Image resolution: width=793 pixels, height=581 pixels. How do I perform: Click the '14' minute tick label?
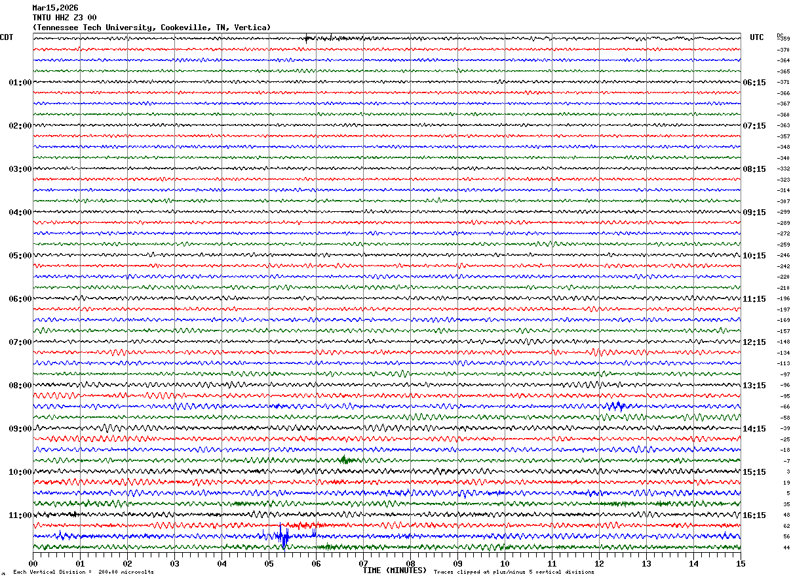click(x=693, y=563)
